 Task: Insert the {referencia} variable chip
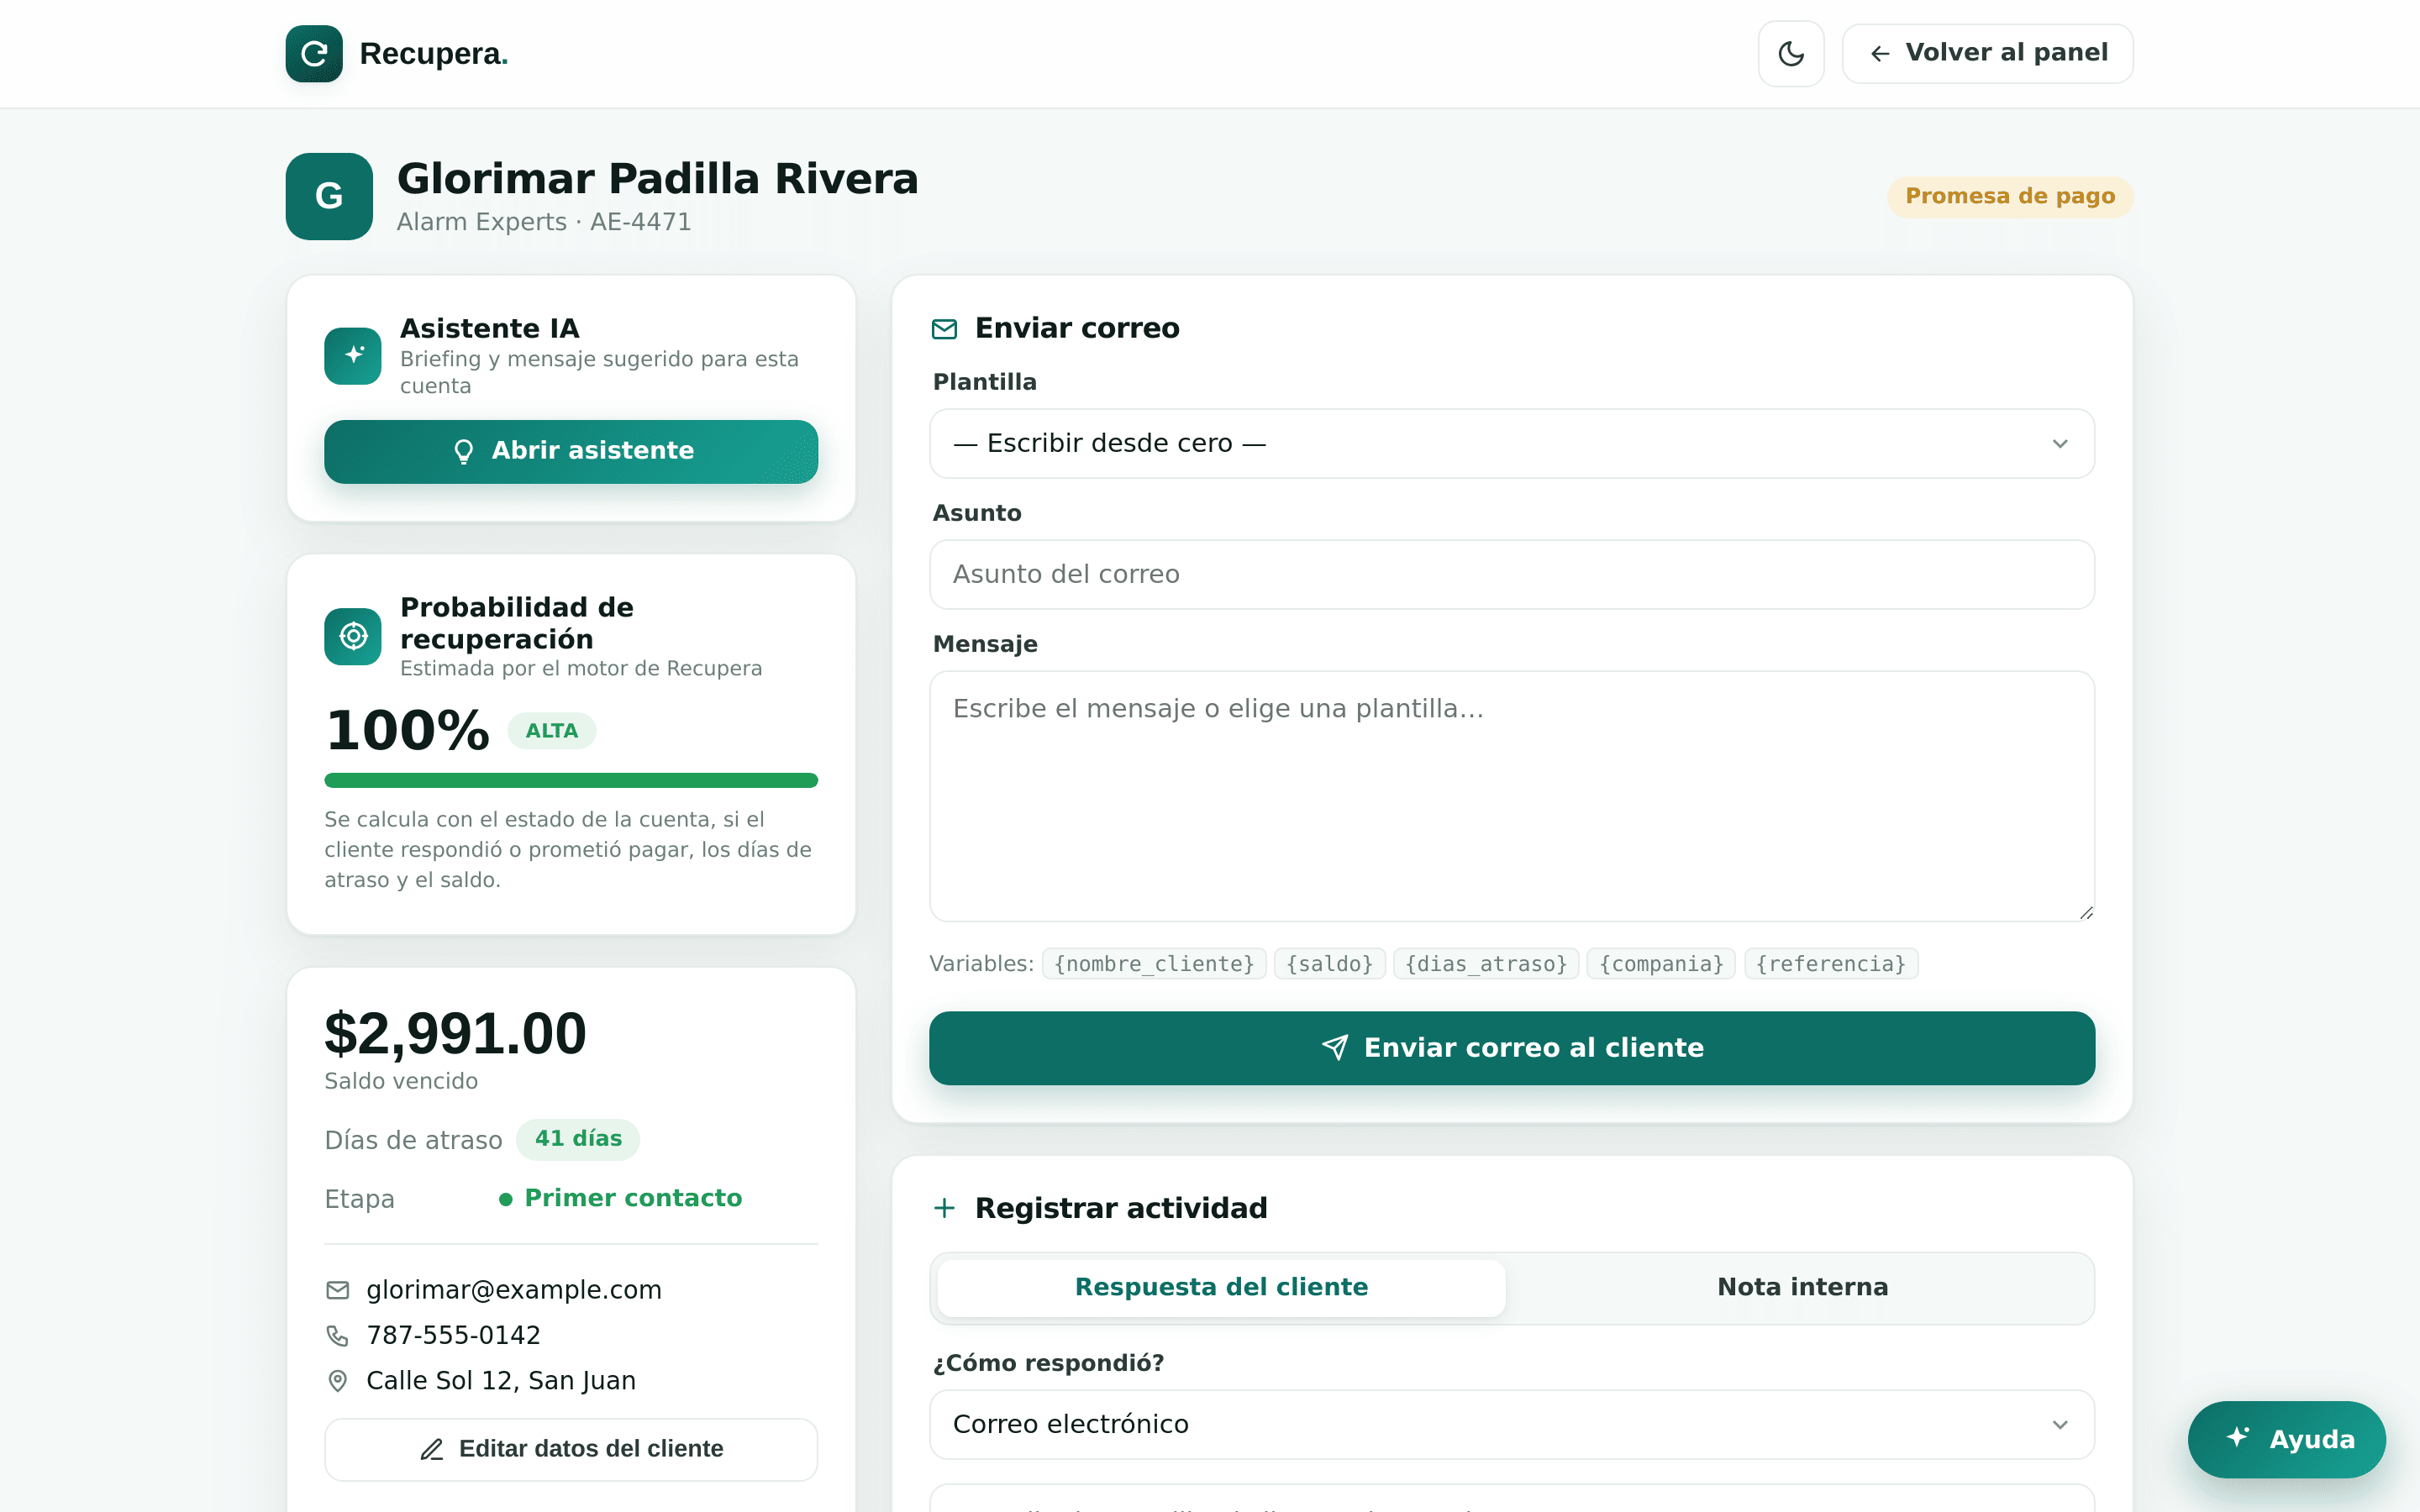(x=1831, y=964)
